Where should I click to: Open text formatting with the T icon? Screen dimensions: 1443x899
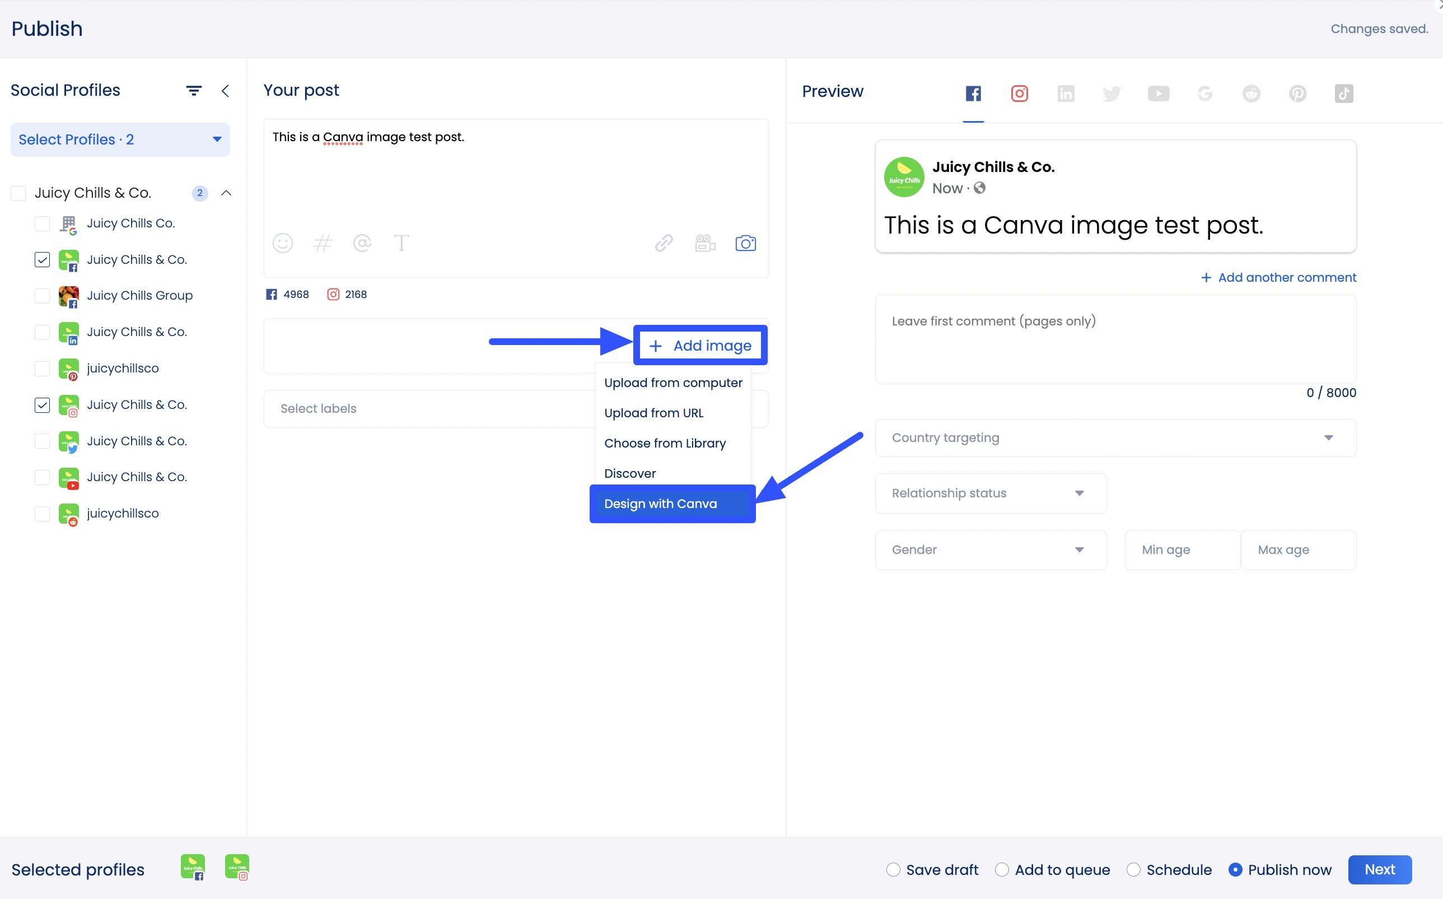pos(401,243)
